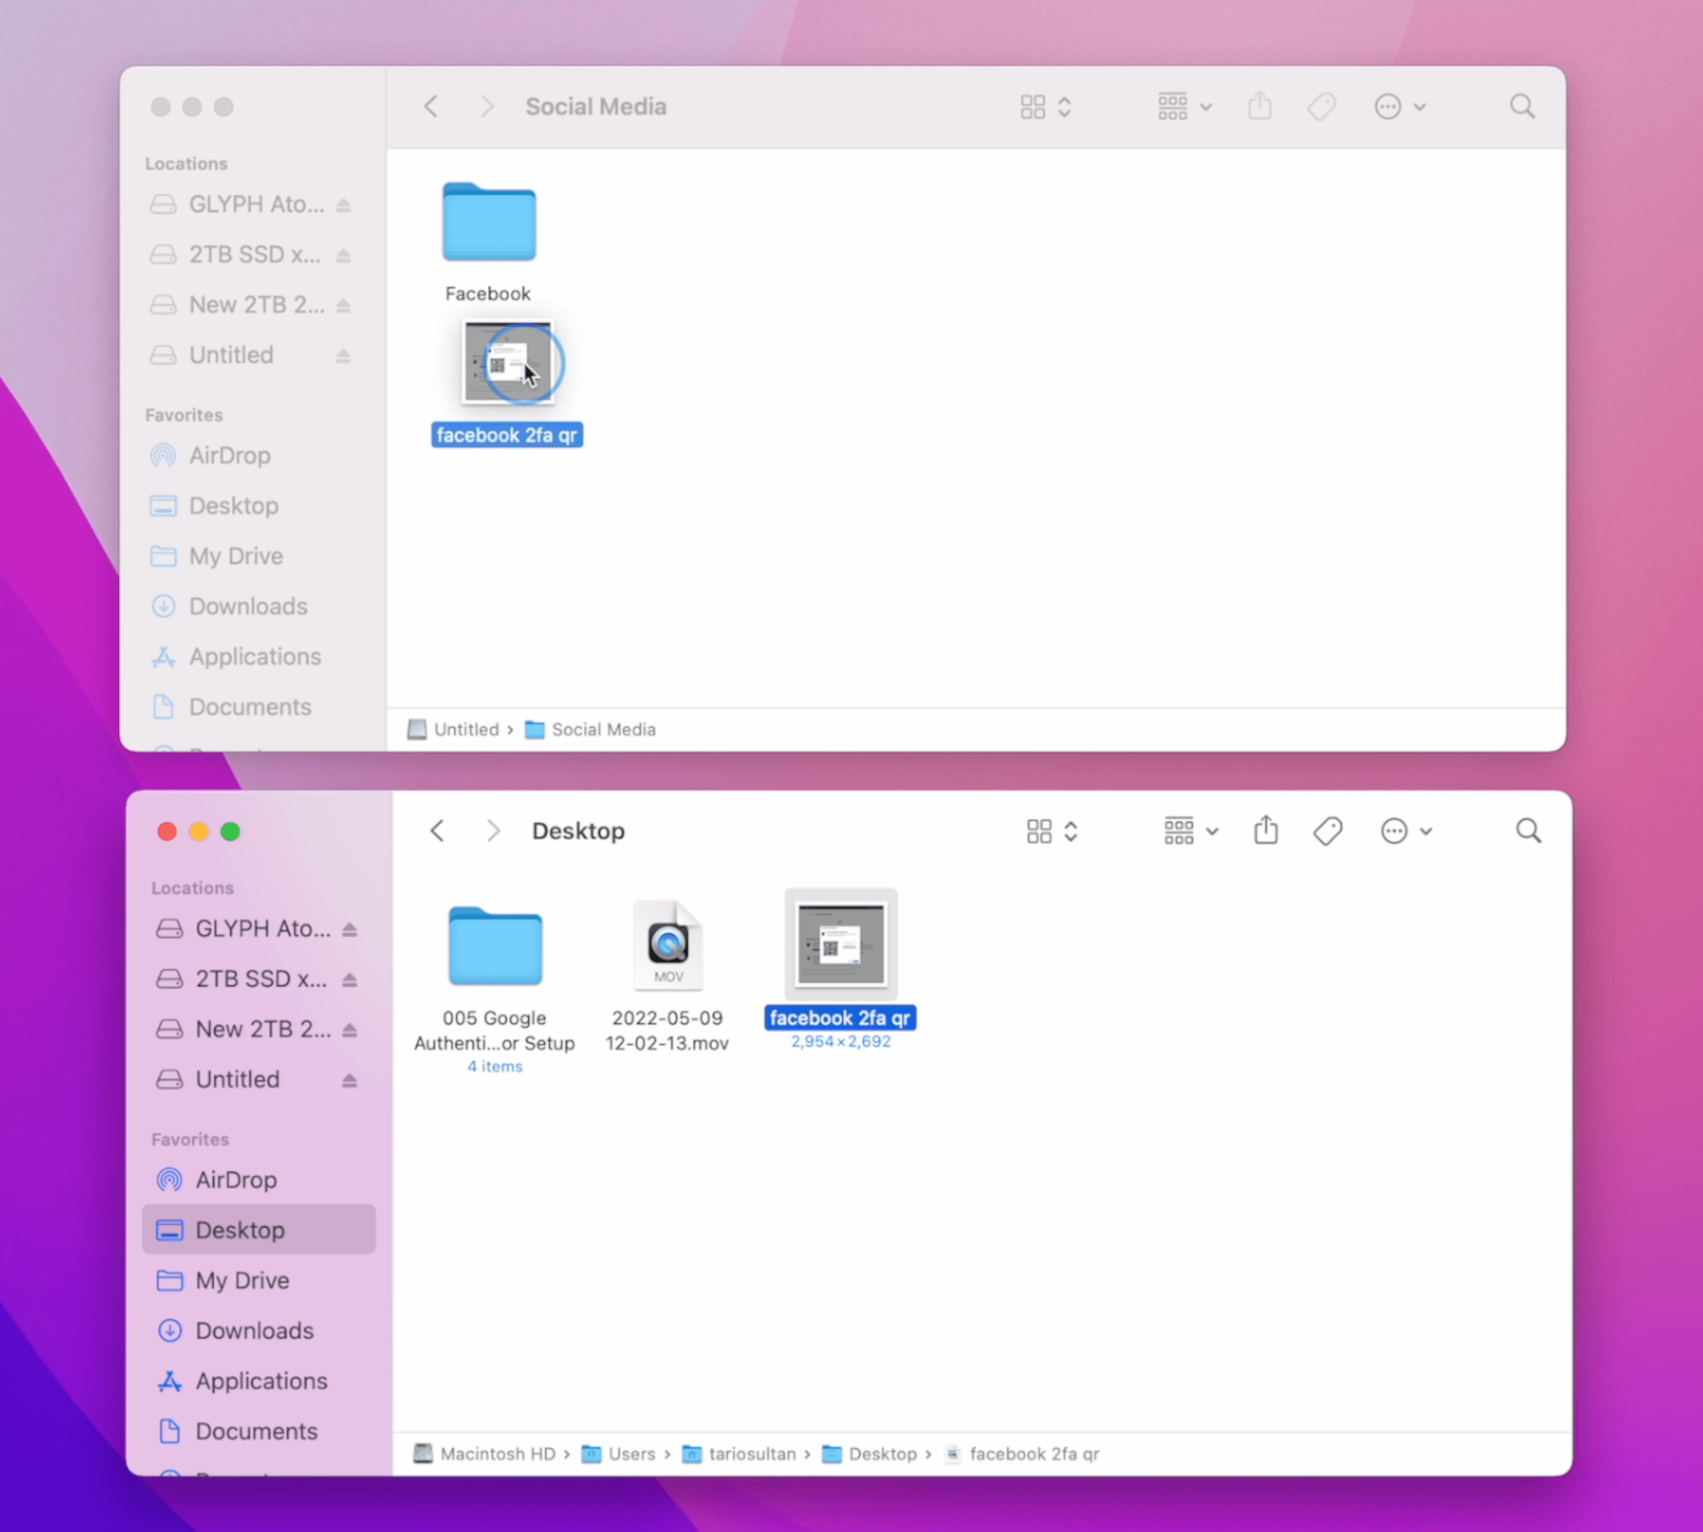Click Social Media folder in path bar
The width and height of the screenshot is (1703, 1532).
tap(590, 730)
